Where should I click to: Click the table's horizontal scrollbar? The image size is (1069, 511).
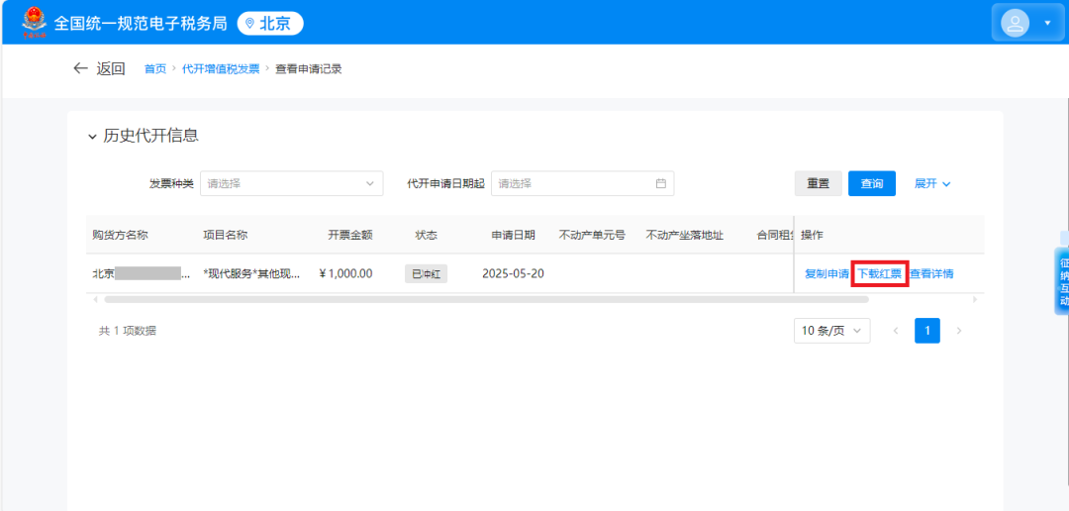tap(486, 299)
